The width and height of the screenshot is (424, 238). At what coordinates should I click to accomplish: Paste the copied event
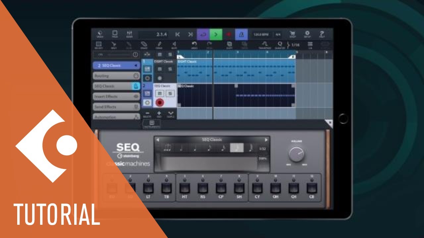[244, 45]
